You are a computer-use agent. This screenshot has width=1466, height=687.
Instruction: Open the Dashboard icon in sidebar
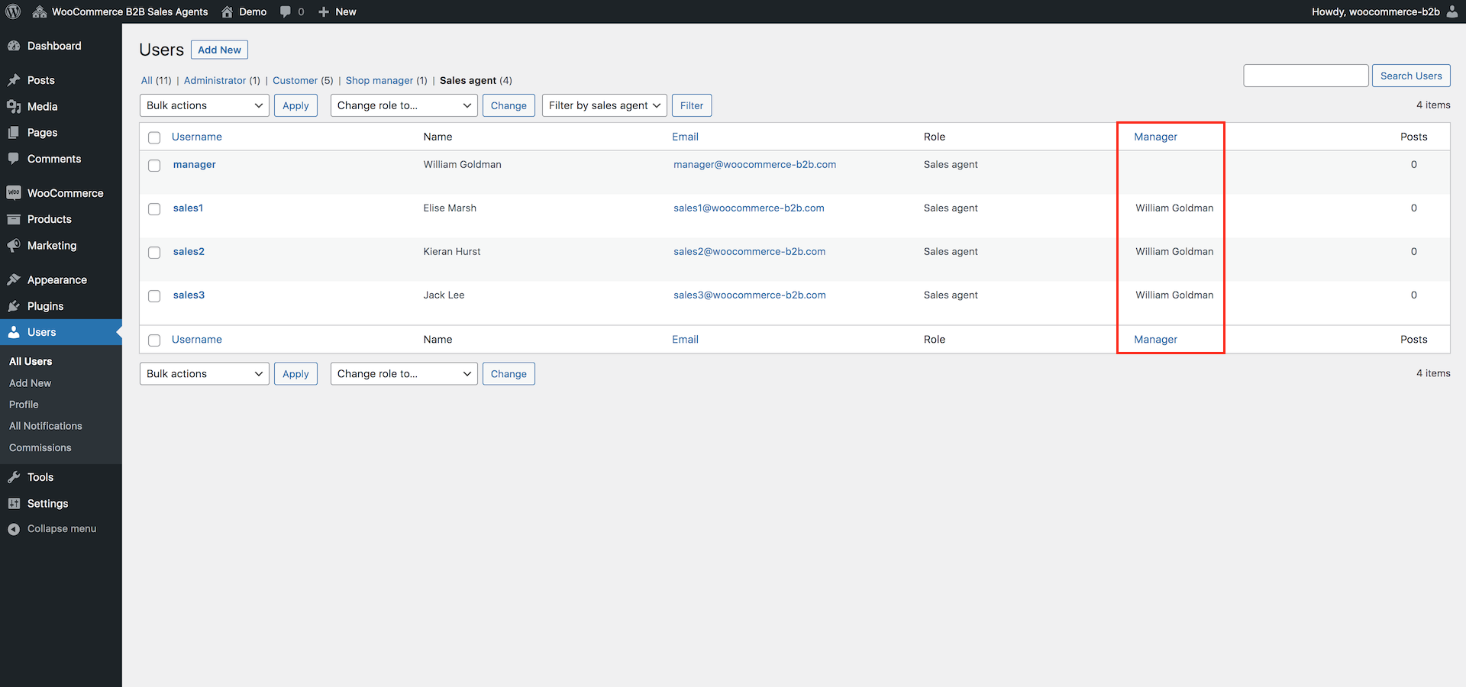coord(14,46)
